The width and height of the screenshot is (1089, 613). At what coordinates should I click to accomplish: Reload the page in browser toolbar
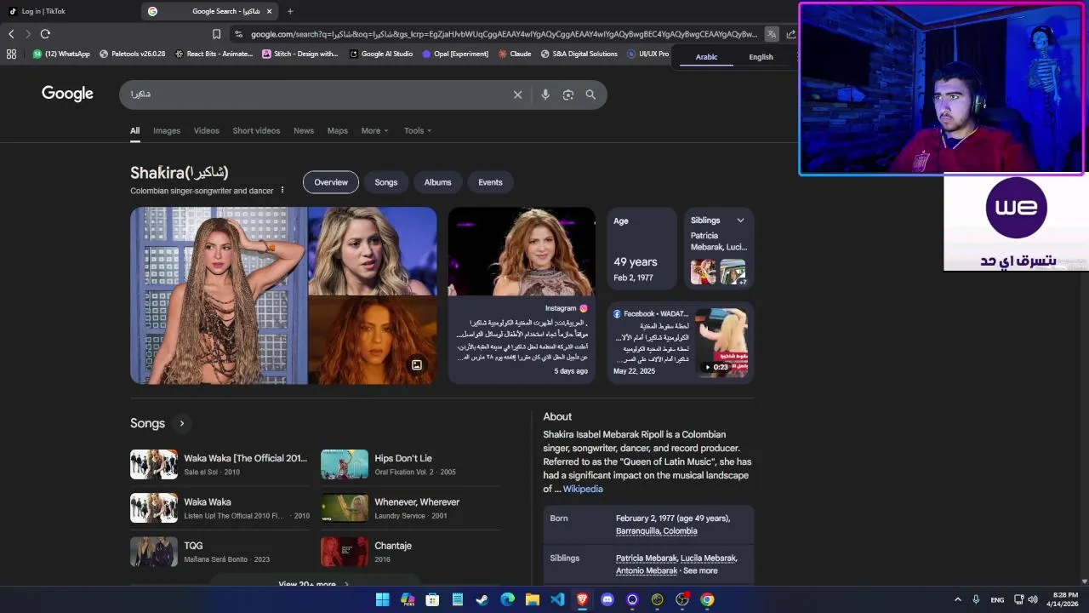(x=45, y=34)
